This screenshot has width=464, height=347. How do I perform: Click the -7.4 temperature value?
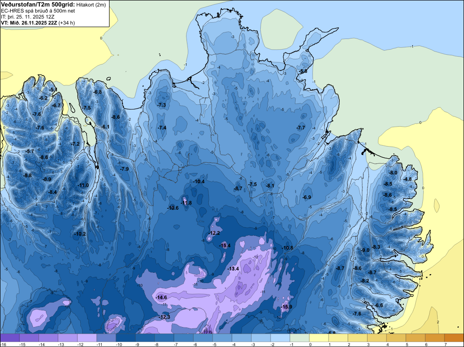pos(162,128)
